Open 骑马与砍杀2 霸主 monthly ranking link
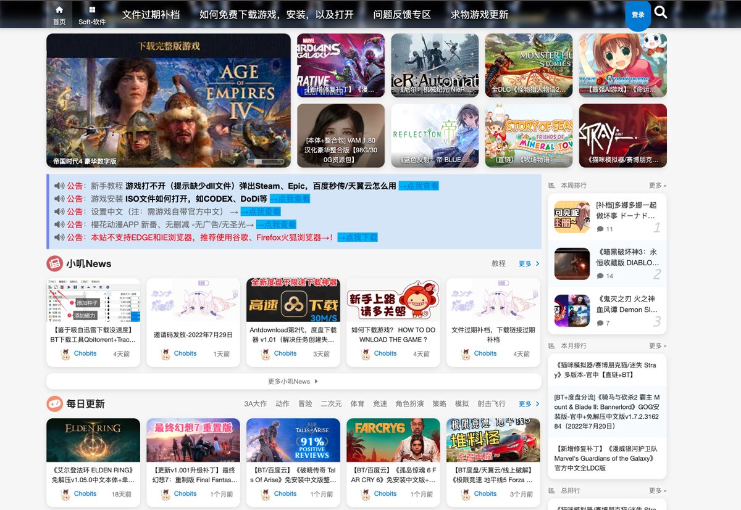Image resolution: width=741 pixels, height=510 pixels. coord(608,412)
